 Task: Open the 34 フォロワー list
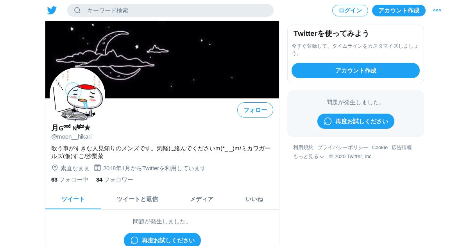[x=115, y=180]
